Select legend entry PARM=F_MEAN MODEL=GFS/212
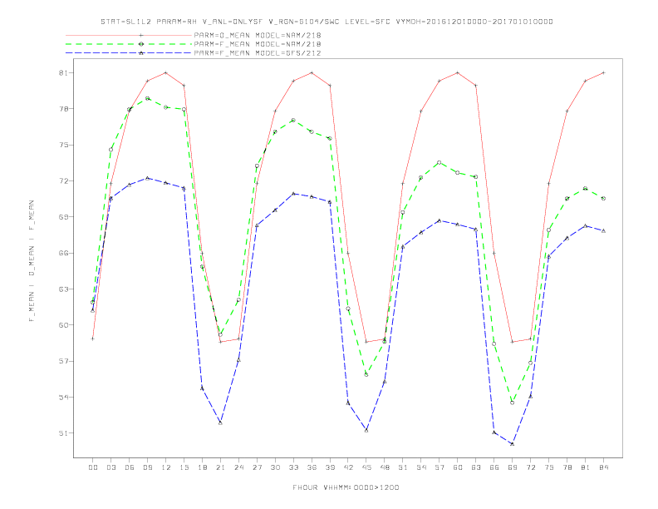Image resolution: width=658 pixels, height=509 pixels. pos(258,53)
